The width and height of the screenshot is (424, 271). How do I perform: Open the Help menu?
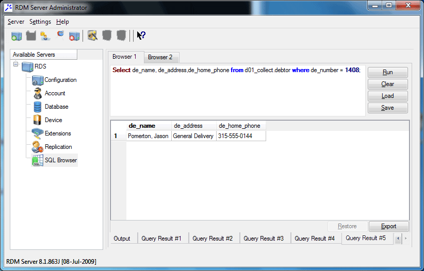[62, 22]
